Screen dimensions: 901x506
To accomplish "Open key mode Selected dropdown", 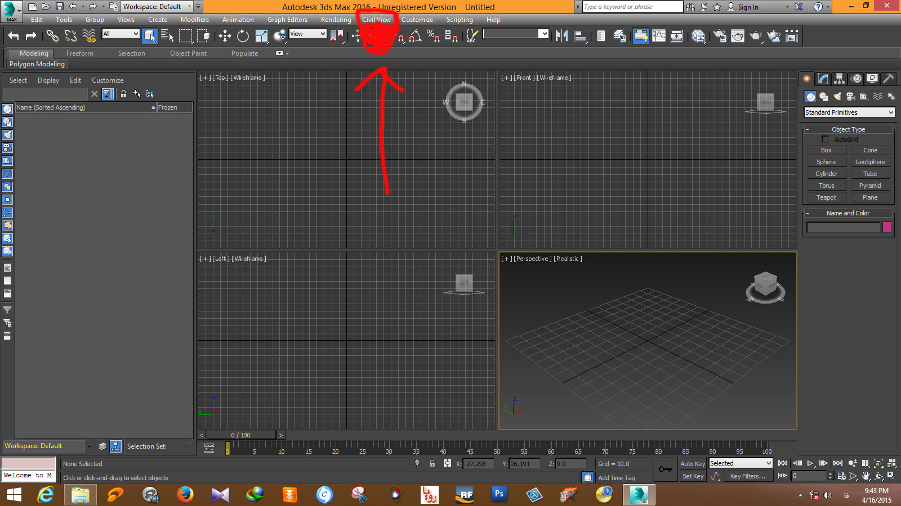I will 741,463.
